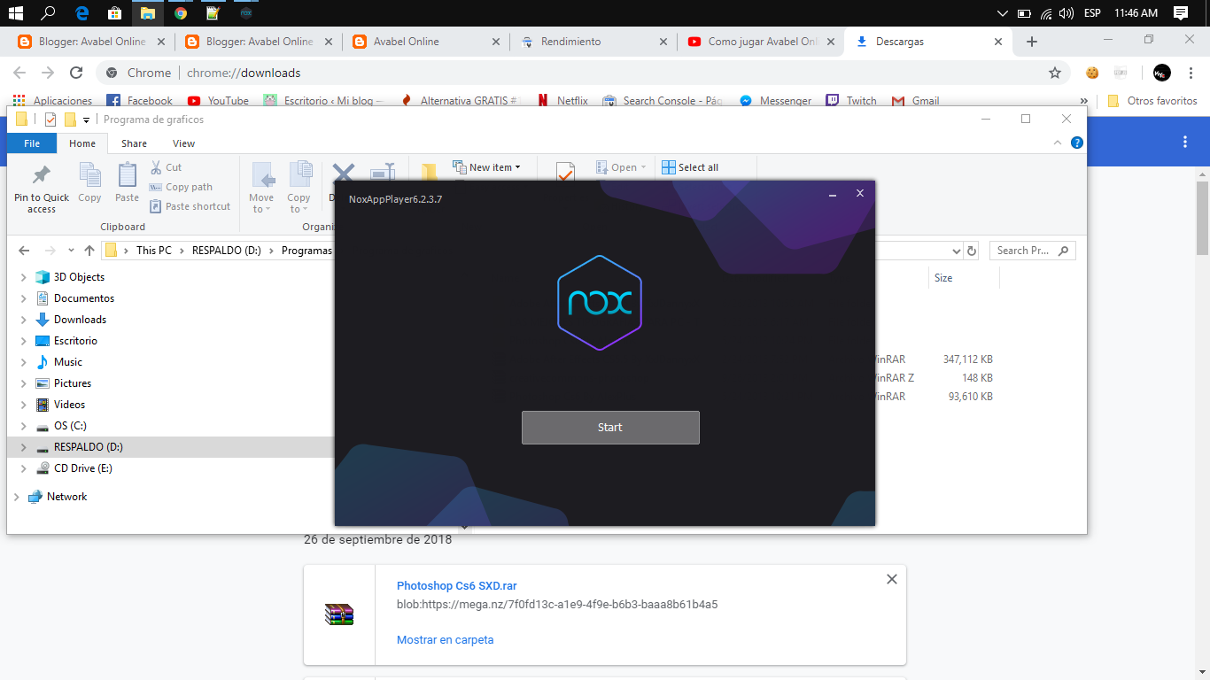Click Pin to Quick access in Explorer

point(42,189)
